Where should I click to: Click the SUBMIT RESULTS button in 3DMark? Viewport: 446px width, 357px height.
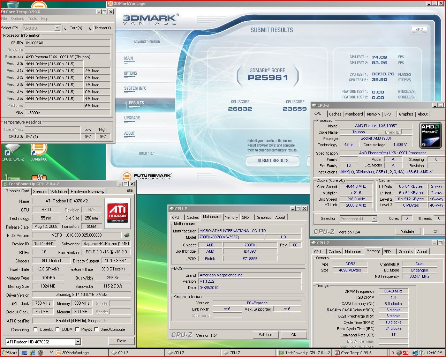[273, 161]
